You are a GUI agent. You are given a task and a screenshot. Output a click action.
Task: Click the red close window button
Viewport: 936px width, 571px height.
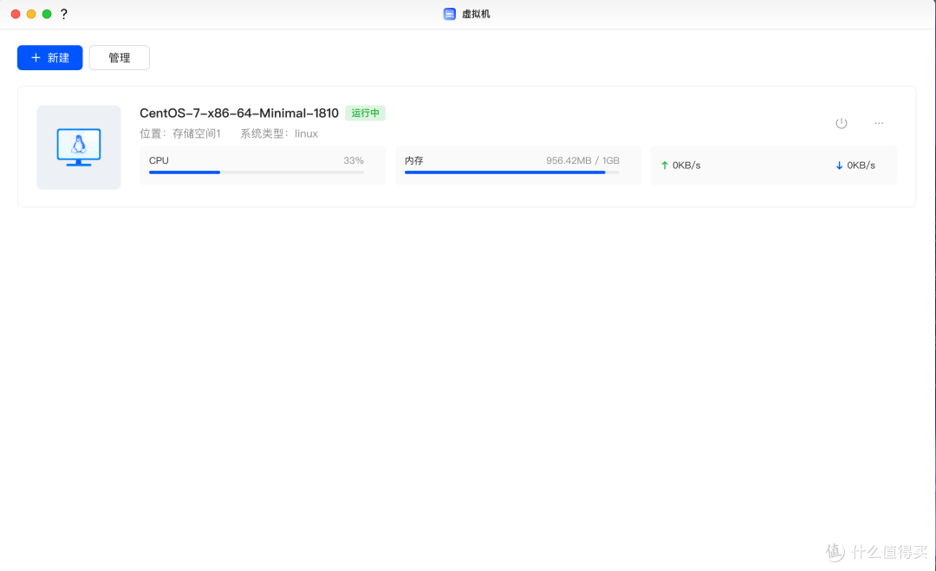pos(16,14)
